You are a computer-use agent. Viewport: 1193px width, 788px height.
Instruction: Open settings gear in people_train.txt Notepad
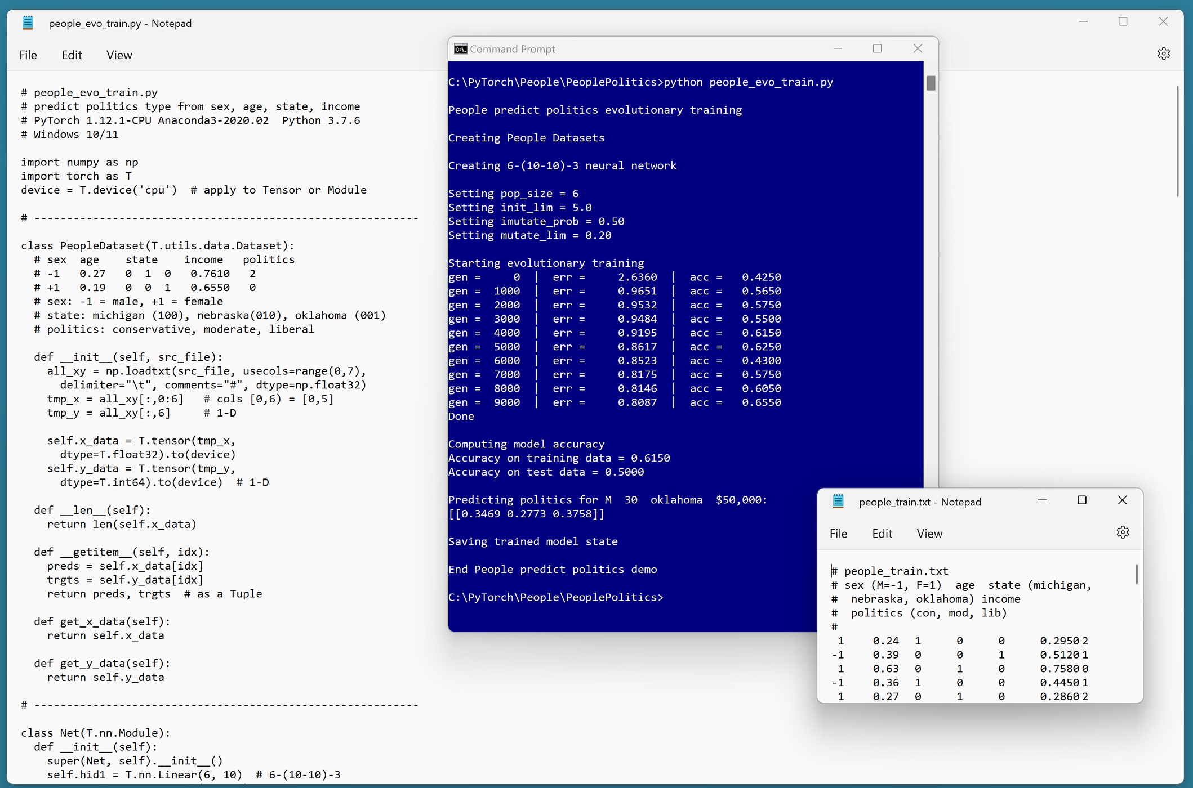(x=1122, y=532)
